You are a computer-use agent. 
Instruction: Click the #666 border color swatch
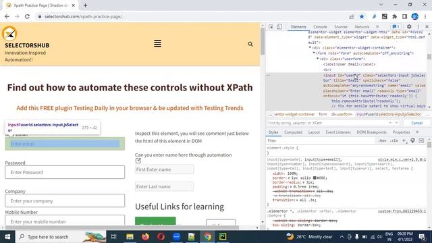point(315,178)
